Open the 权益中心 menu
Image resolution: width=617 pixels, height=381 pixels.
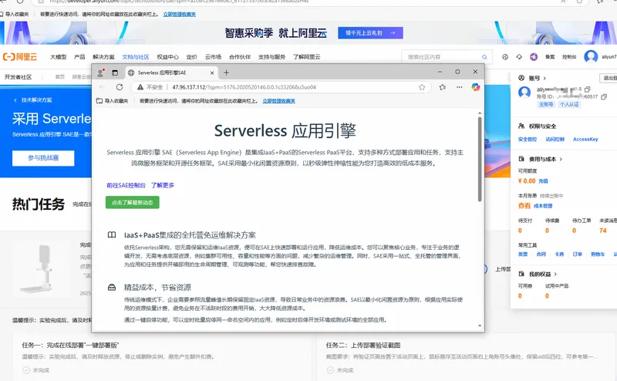pyautogui.click(x=167, y=57)
